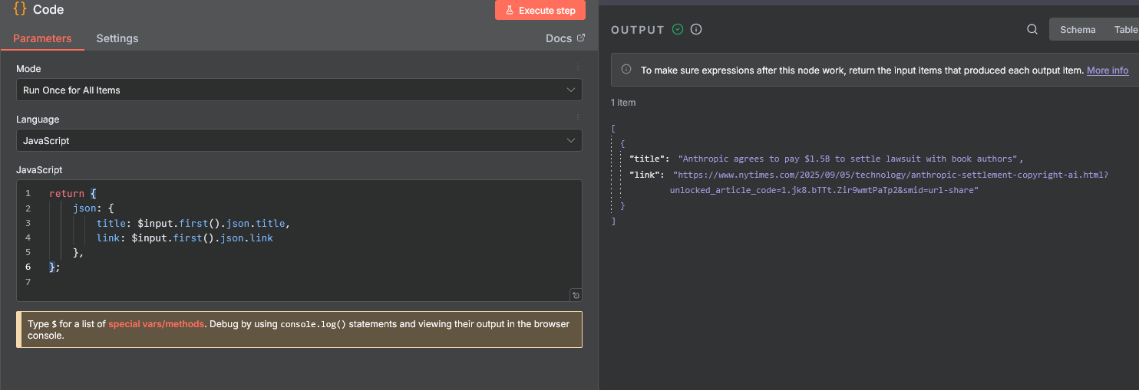This screenshot has width=1139, height=390.
Task: Expand the Language dropdown set to JavaScript
Action: 299,141
